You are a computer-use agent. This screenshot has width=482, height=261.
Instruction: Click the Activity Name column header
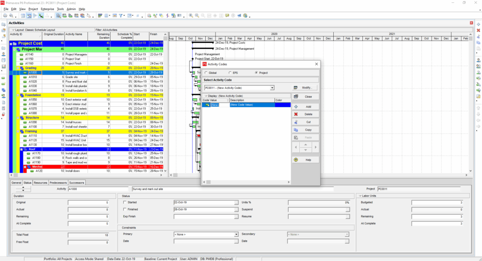tap(76, 36)
